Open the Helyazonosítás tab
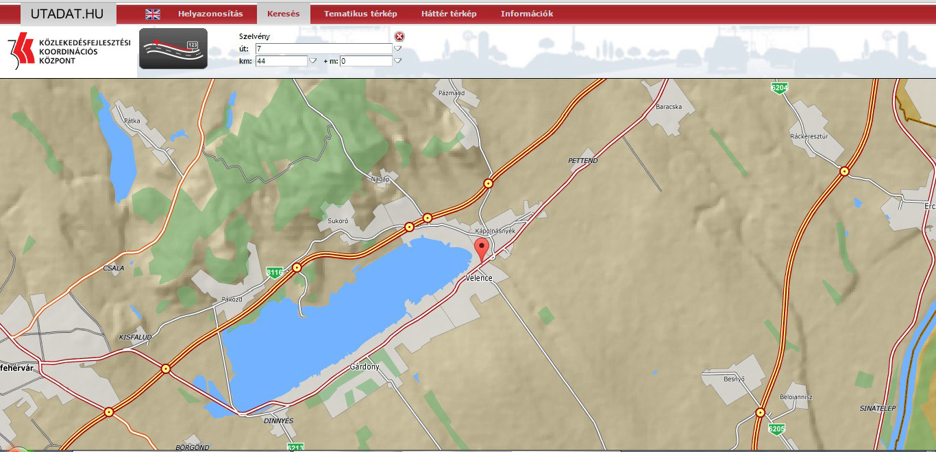Screen dimensions: 936x452 click(210, 14)
